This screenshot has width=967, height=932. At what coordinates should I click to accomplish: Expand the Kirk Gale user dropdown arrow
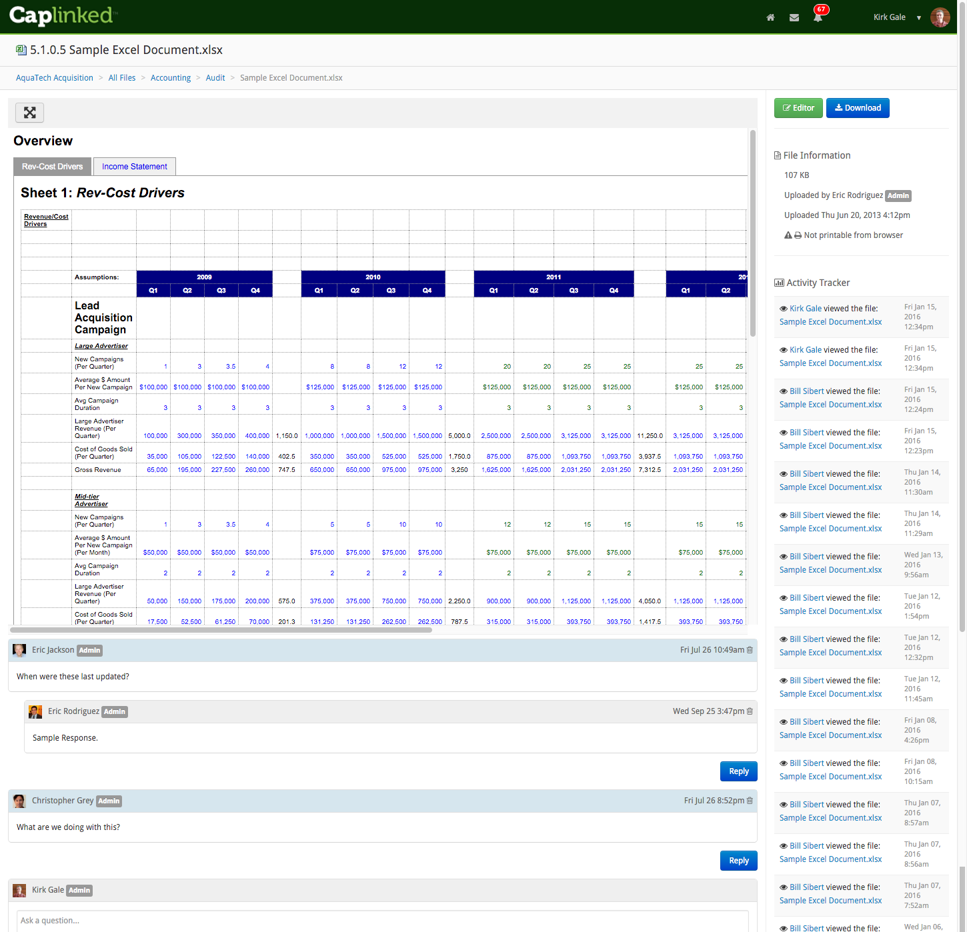click(919, 18)
